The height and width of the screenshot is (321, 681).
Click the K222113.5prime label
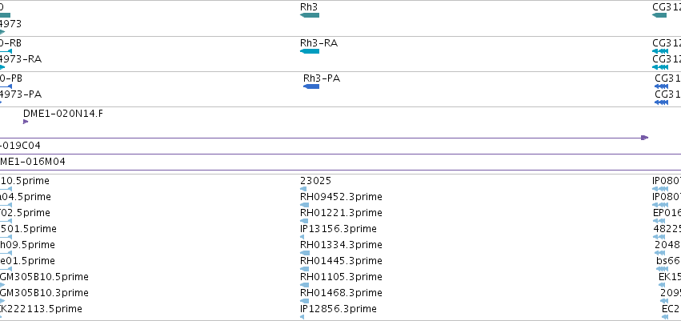(x=41, y=309)
